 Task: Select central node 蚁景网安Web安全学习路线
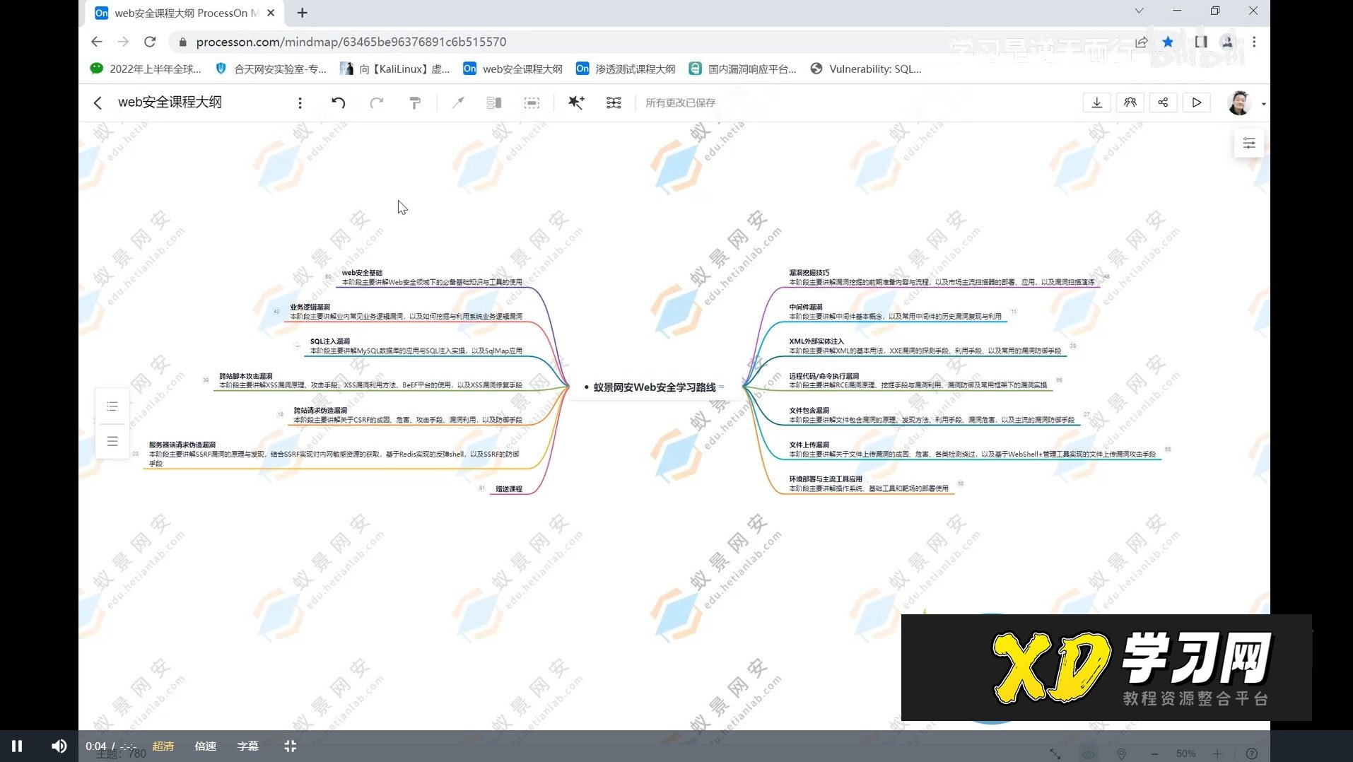tap(654, 387)
